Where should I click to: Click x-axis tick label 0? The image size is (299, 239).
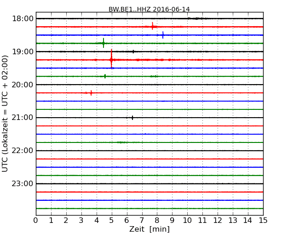coord(36,220)
